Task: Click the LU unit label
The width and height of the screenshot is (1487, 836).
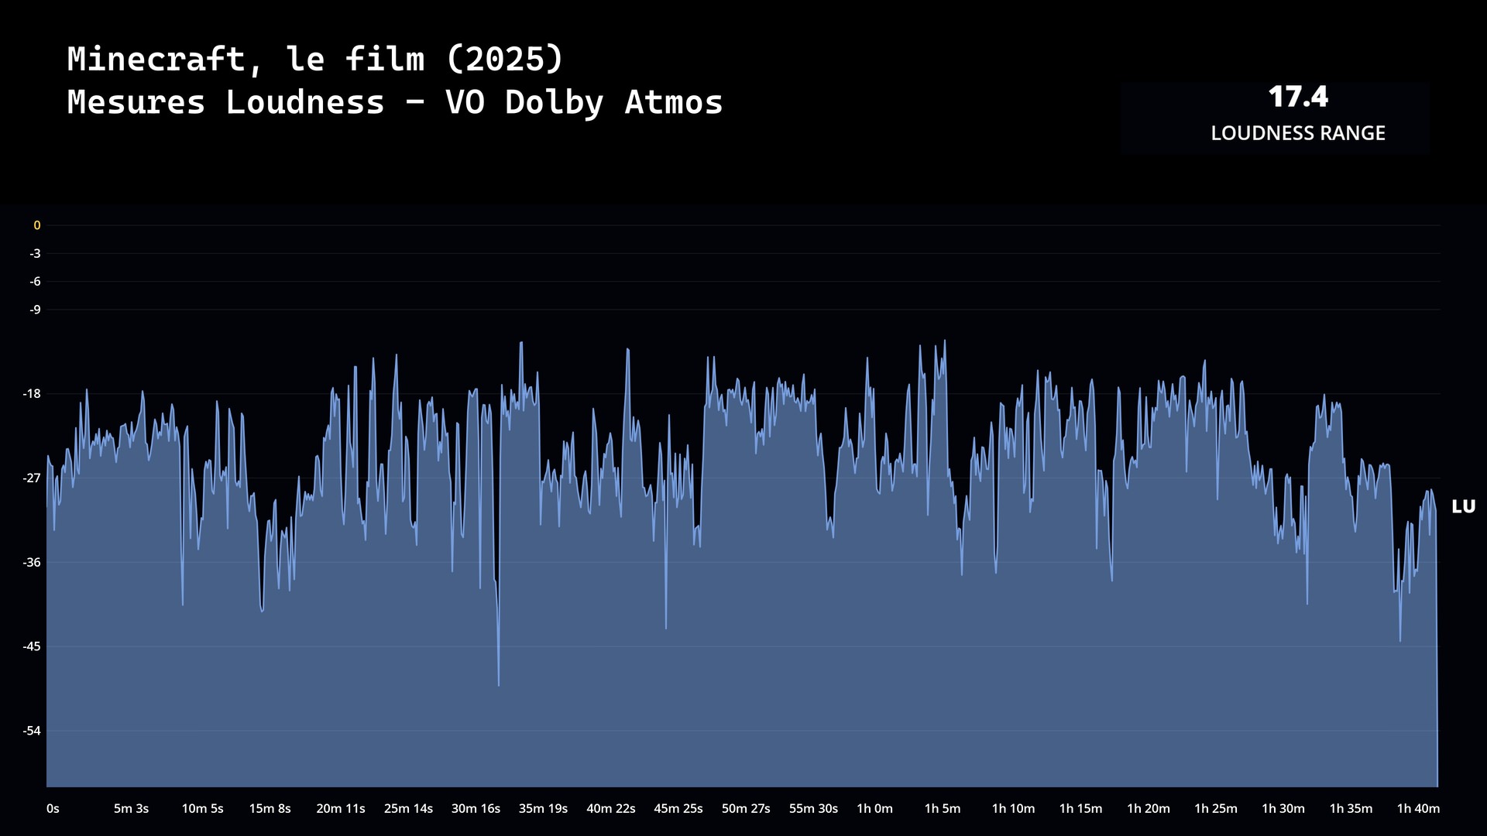Action: tap(1463, 507)
